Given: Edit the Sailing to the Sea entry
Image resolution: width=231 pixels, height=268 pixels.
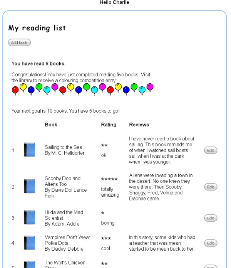Looking at the screenshot, I should point(211,150).
